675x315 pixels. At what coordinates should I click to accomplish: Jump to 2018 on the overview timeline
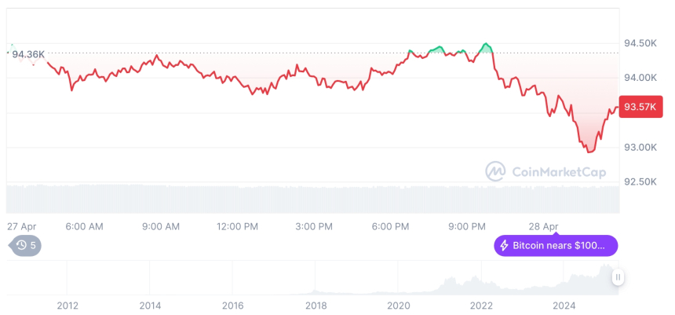[316, 305]
